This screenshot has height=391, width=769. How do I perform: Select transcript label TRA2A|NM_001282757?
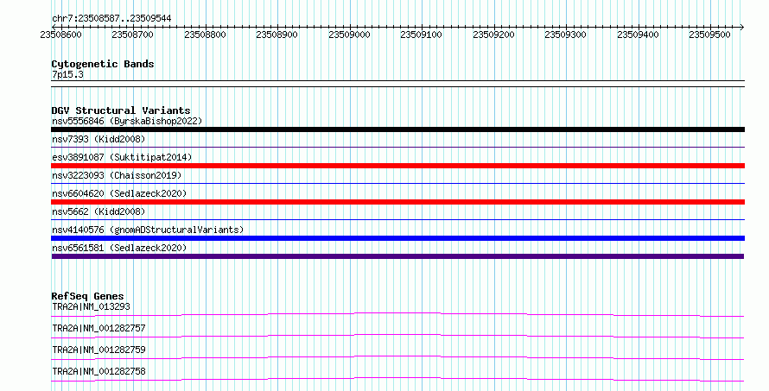click(x=99, y=328)
